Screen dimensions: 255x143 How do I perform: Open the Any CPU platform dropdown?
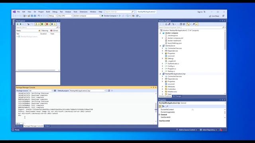pyautogui.click(x=65, y=16)
